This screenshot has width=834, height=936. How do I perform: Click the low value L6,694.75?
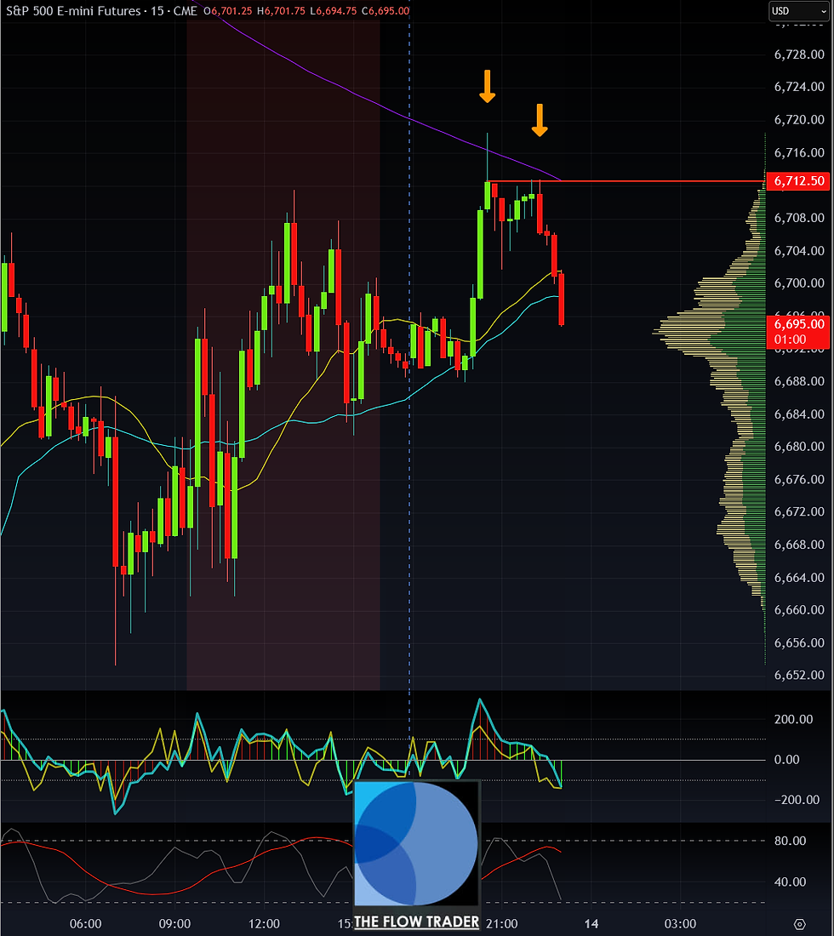coord(333,11)
